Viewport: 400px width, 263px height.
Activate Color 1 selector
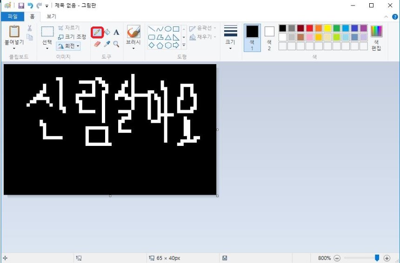[252, 38]
